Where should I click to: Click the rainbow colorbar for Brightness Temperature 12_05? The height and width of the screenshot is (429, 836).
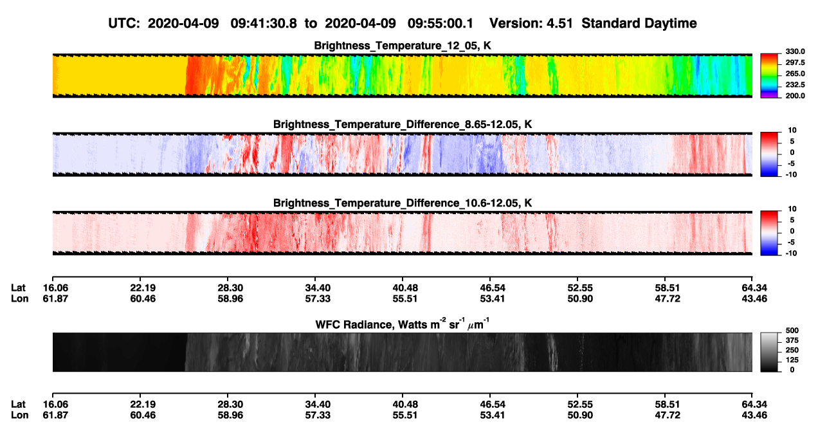click(x=769, y=75)
